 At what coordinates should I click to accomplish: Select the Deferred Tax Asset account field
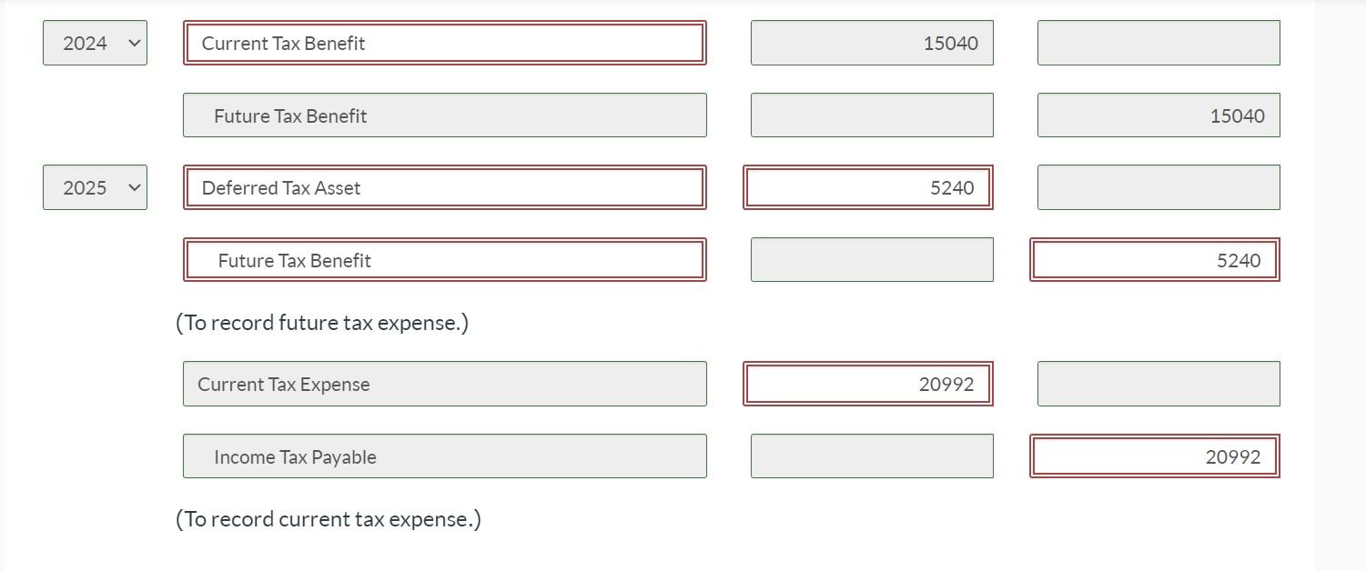pos(444,187)
